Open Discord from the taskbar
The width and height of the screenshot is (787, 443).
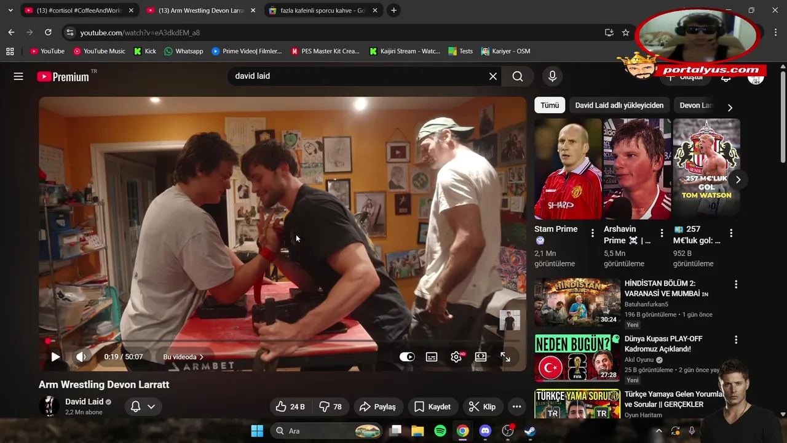point(485,431)
